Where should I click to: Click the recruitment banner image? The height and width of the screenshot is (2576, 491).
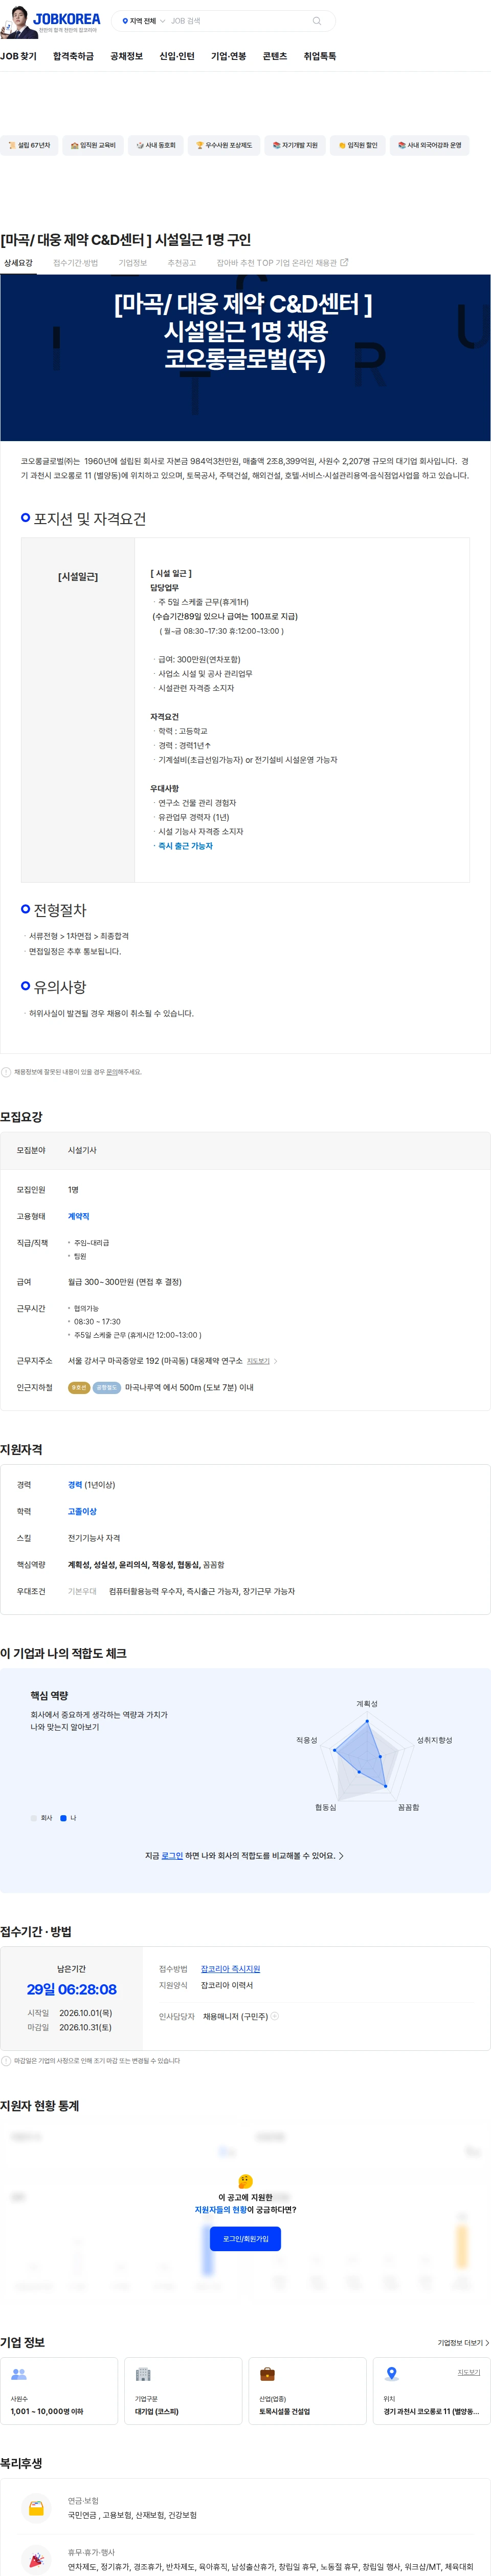(x=245, y=358)
